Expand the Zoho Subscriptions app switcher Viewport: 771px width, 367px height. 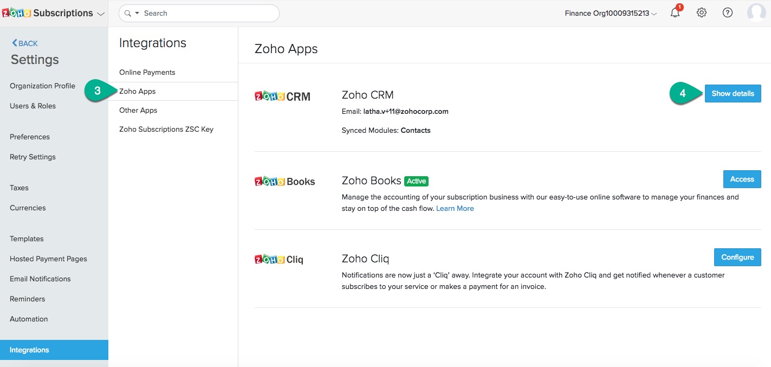click(100, 14)
